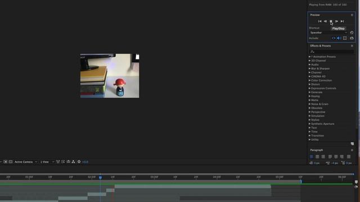Click current time indicator on timeline ruler

100,177
